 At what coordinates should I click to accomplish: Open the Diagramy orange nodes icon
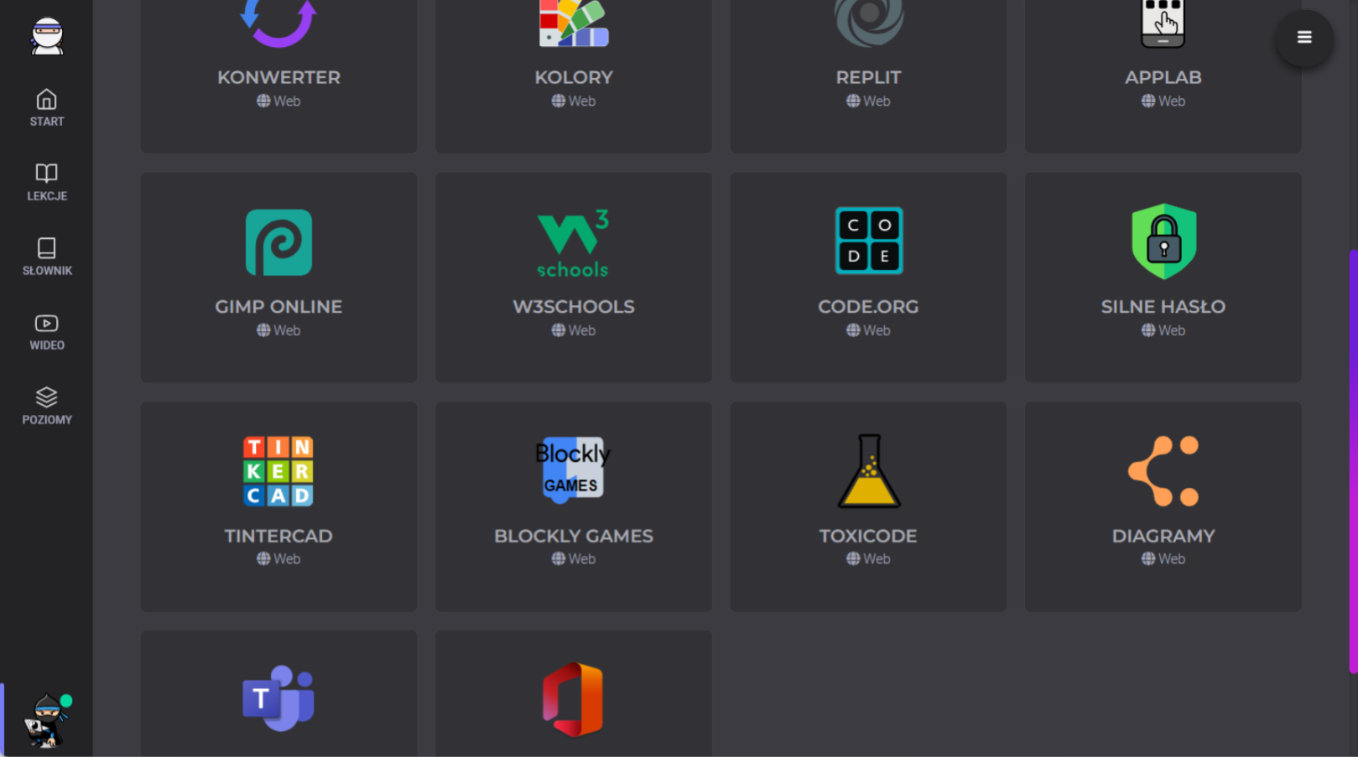[x=1163, y=471]
